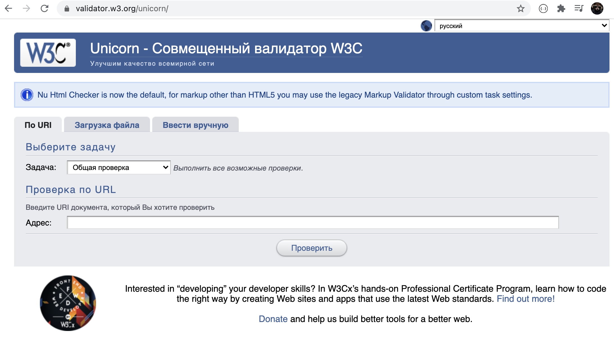This screenshot has height=345, width=614.
Task: Click the lock icon in the address bar
Action: pyautogui.click(x=67, y=9)
